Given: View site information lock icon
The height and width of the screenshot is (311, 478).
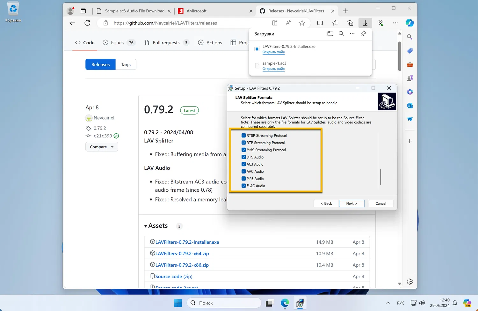Looking at the screenshot, I should click(x=106, y=23).
